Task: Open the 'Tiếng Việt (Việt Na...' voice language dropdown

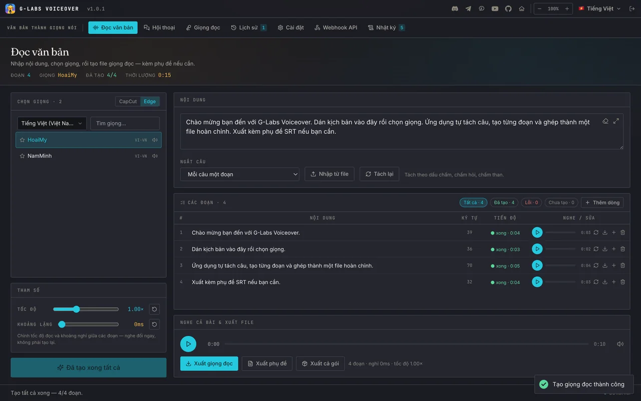Action: 52,123
